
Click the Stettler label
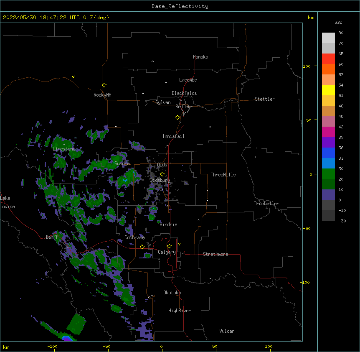(x=265, y=99)
